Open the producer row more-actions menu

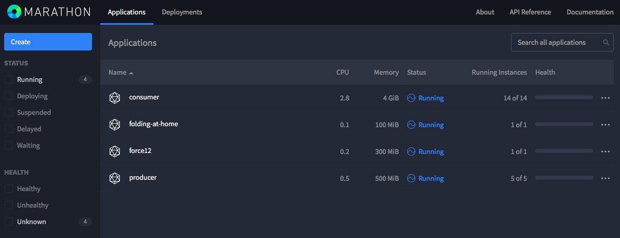[x=606, y=178]
